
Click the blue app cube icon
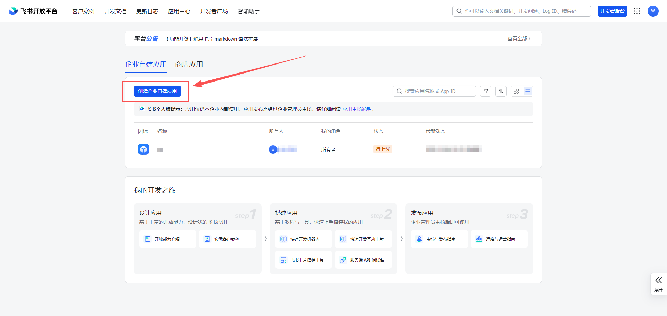pyautogui.click(x=143, y=149)
